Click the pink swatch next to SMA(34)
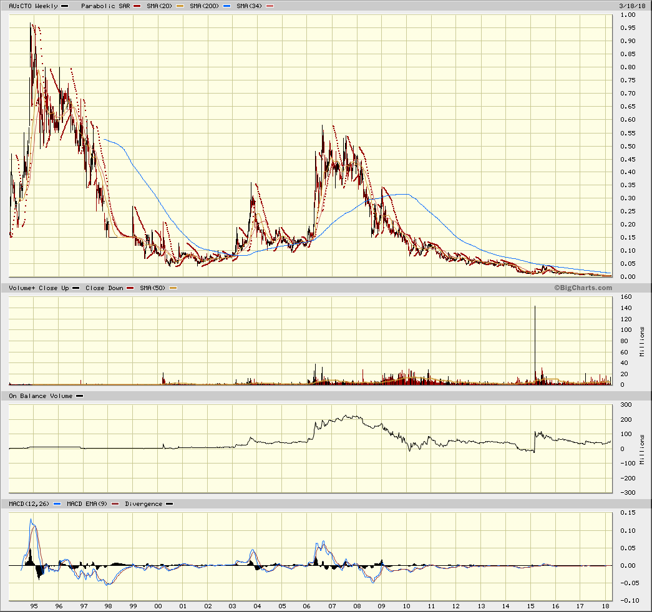This screenshot has height=612, width=652. [x=270, y=6]
